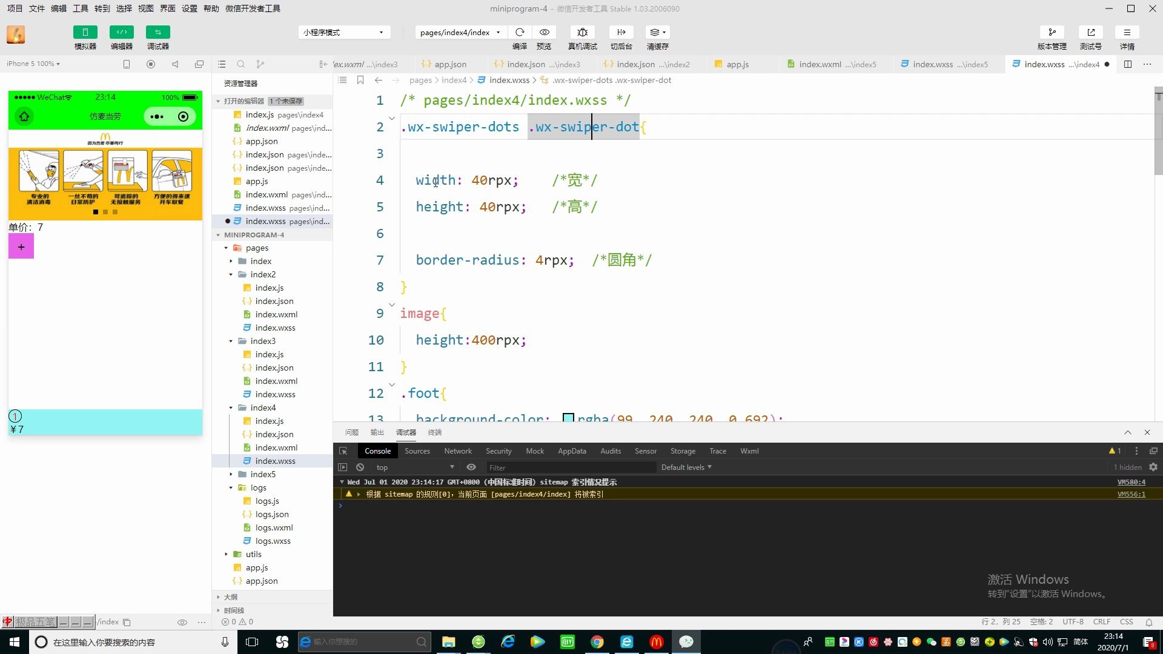The image size is (1163, 654).
Task: Click the rgba color swatch on line 13
Action: (568, 418)
